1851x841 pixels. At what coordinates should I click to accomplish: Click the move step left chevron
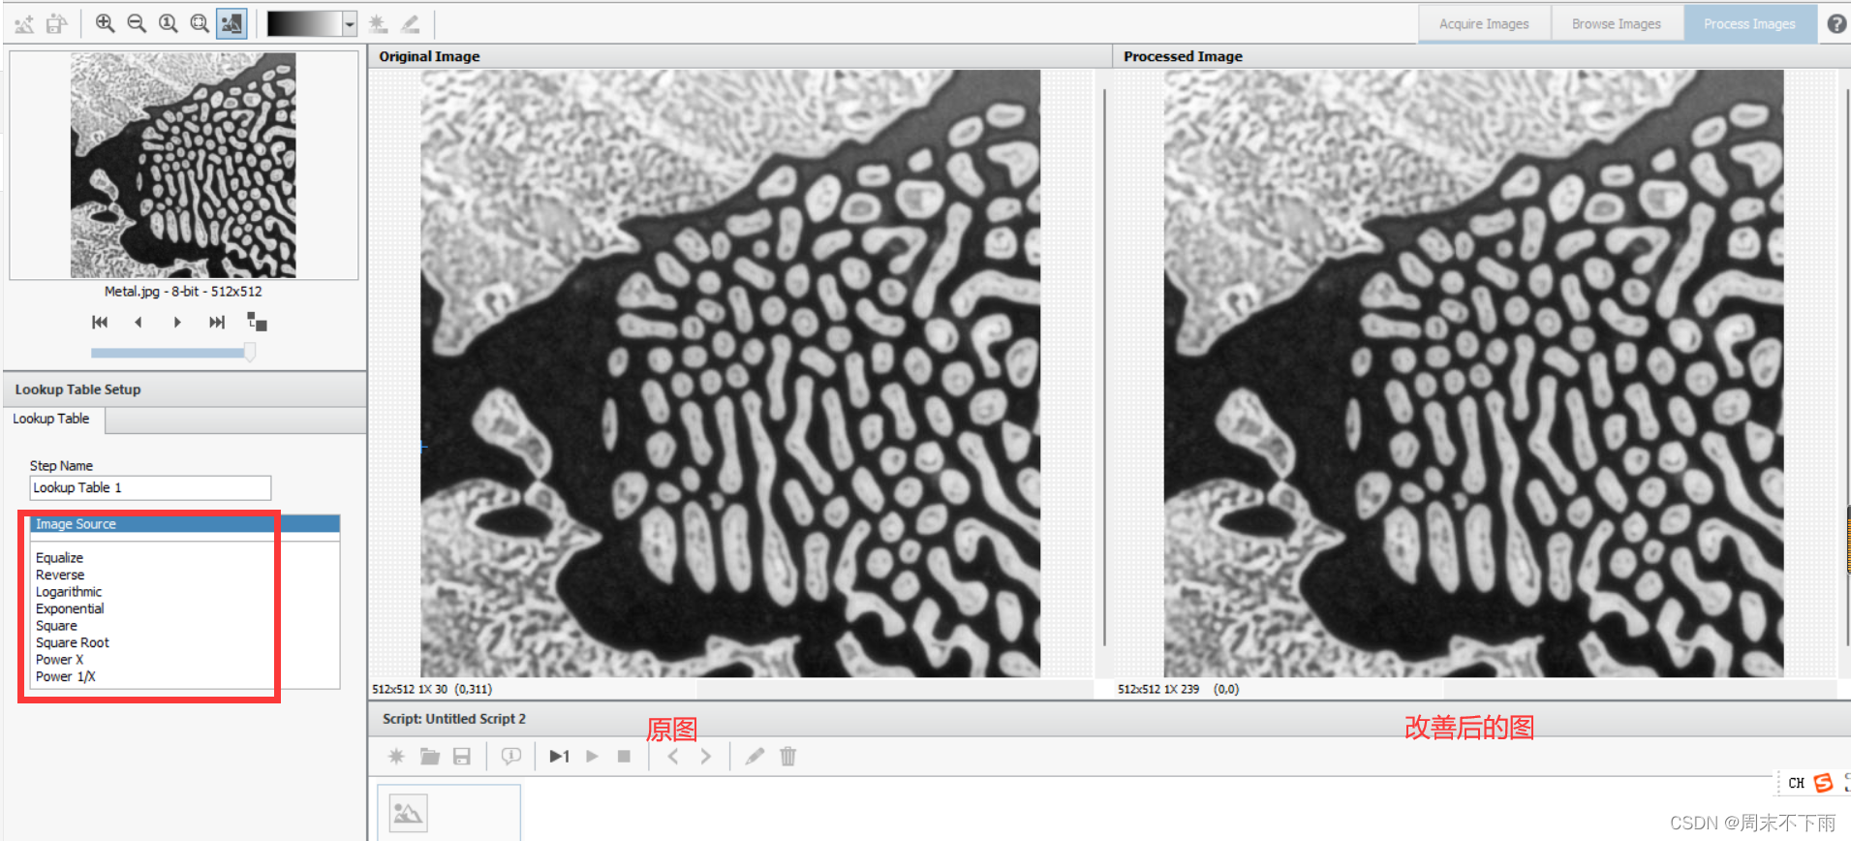coord(672,757)
